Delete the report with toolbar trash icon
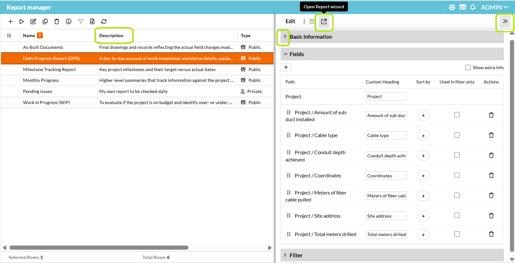515x263 pixels. pos(57,22)
